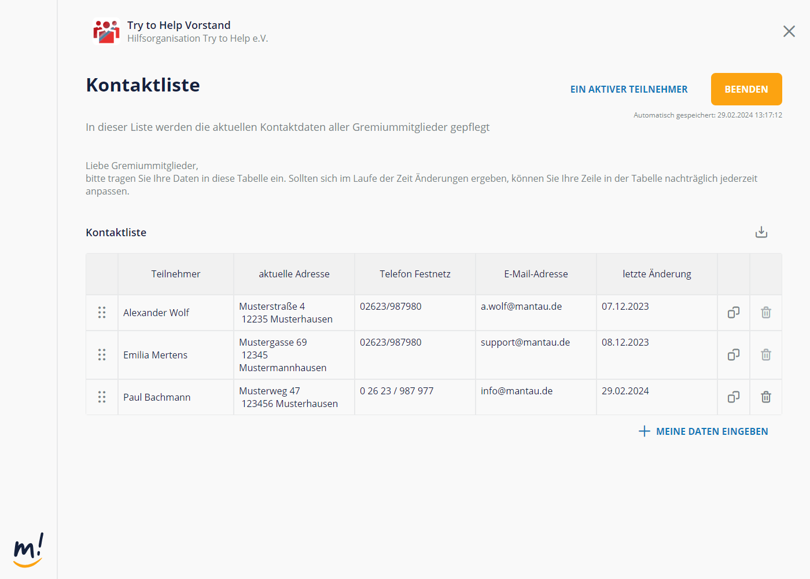This screenshot has width=810, height=579.
Task: Duplicate Alexander Wolf's row
Action: pyautogui.click(x=733, y=313)
